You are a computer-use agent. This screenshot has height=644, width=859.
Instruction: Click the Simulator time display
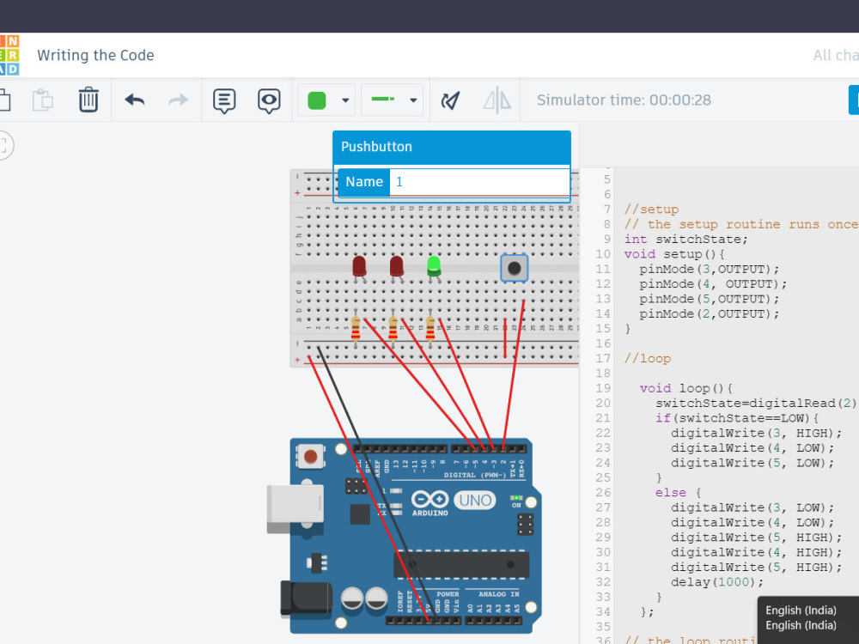click(624, 100)
